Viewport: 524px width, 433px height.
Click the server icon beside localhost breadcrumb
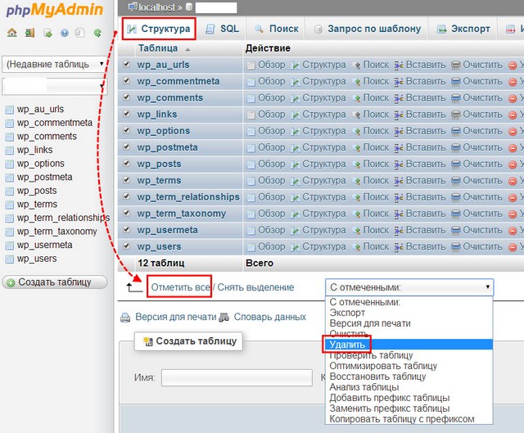coord(133,7)
